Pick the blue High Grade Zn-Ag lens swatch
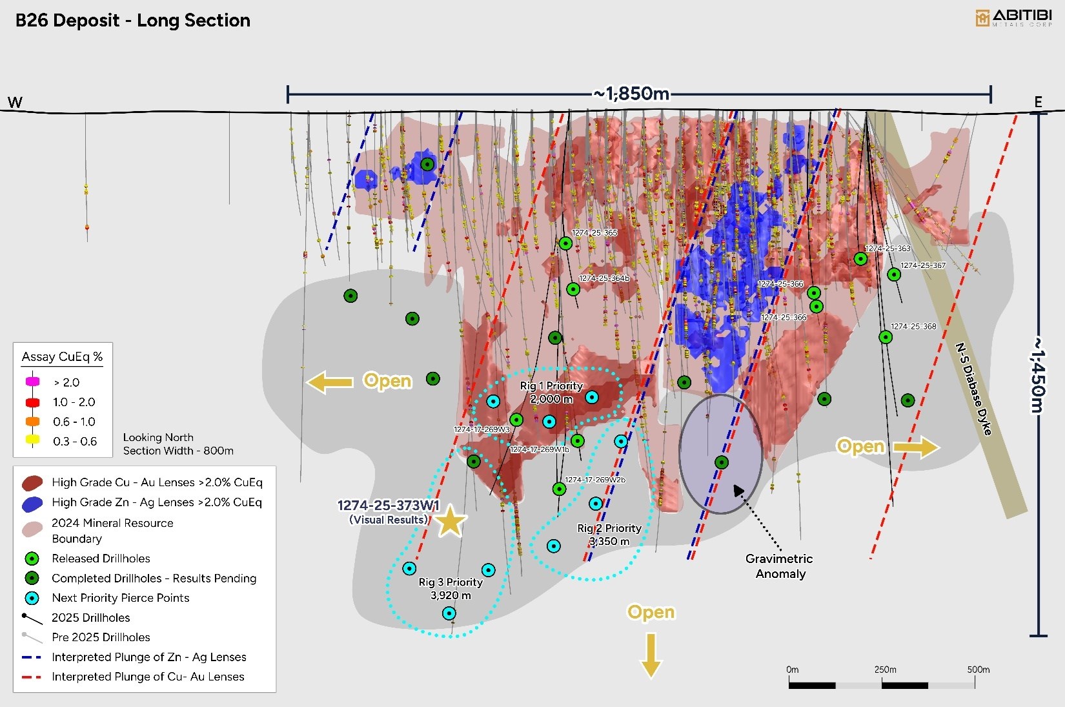This screenshot has width=1065, height=707. click(x=32, y=503)
